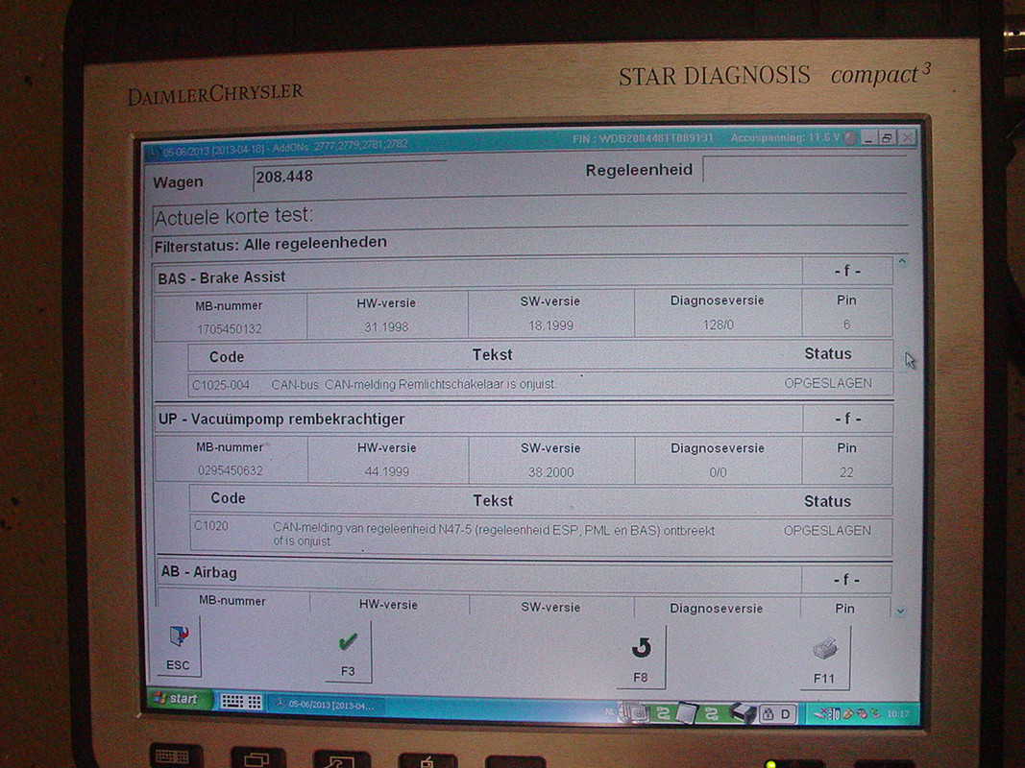Go back using the F8 arrow icon
This screenshot has width=1025, height=768.
pos(641,657)
